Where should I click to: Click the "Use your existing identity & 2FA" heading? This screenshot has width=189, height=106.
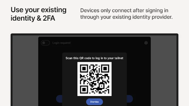tap(39, 14)
